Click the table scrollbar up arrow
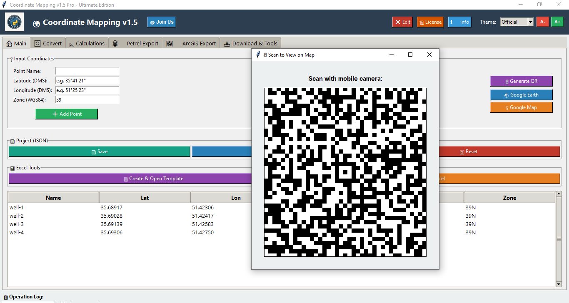Screen dimensions: 569x303 pyautogui.click(x=559, y=194)
